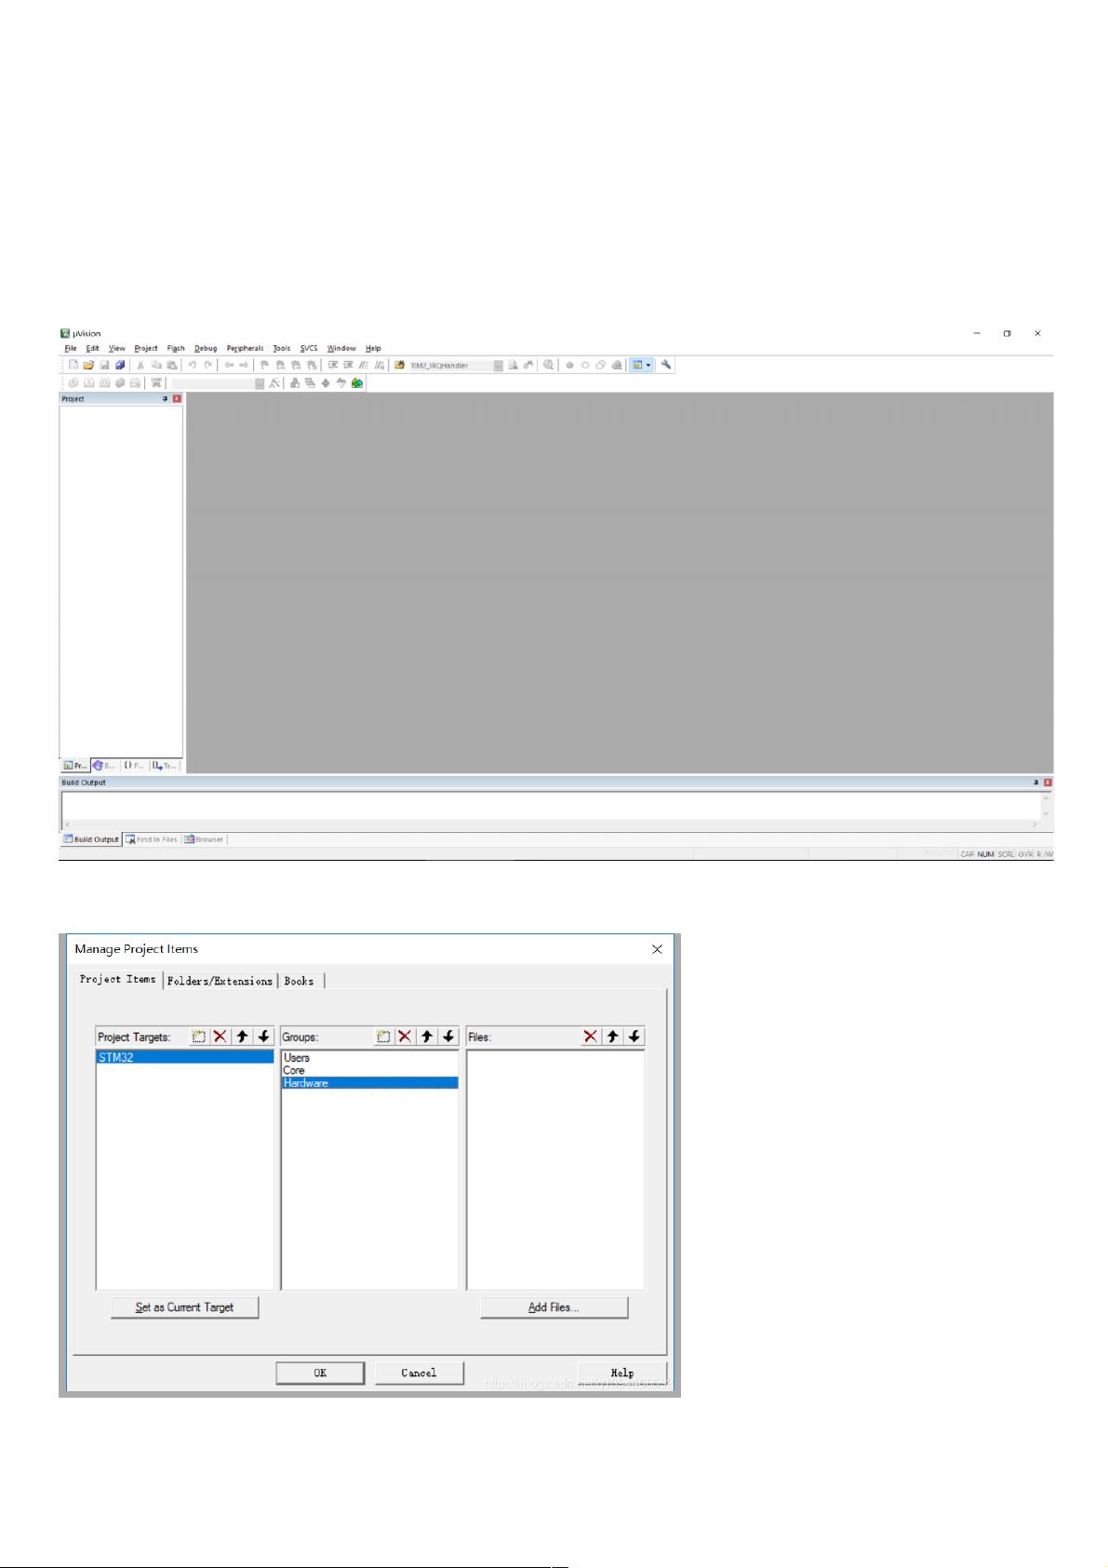
Task: Select STM32 in Project Targets list
Action: point(185,1057)
